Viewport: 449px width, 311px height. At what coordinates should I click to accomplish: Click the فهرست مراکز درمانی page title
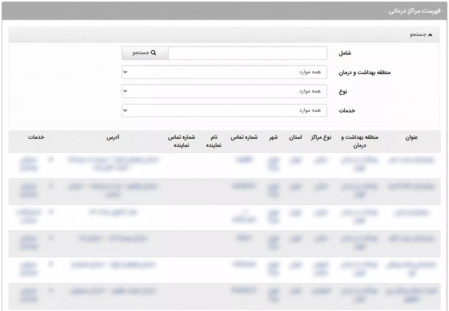(x=415, y=11)
